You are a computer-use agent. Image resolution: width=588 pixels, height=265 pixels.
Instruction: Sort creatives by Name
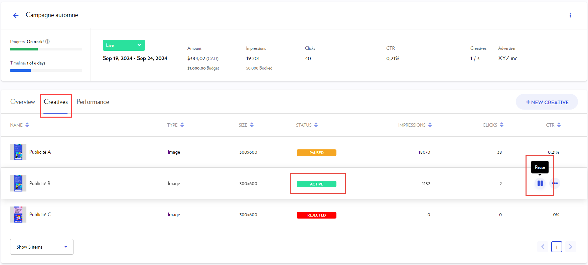point(27,125)
